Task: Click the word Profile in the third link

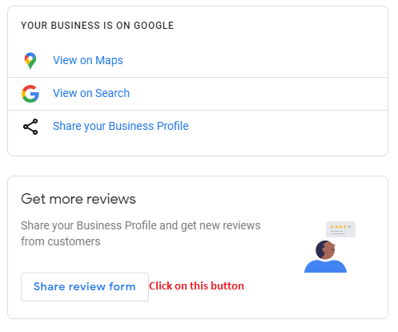Action: click(173, 126)
